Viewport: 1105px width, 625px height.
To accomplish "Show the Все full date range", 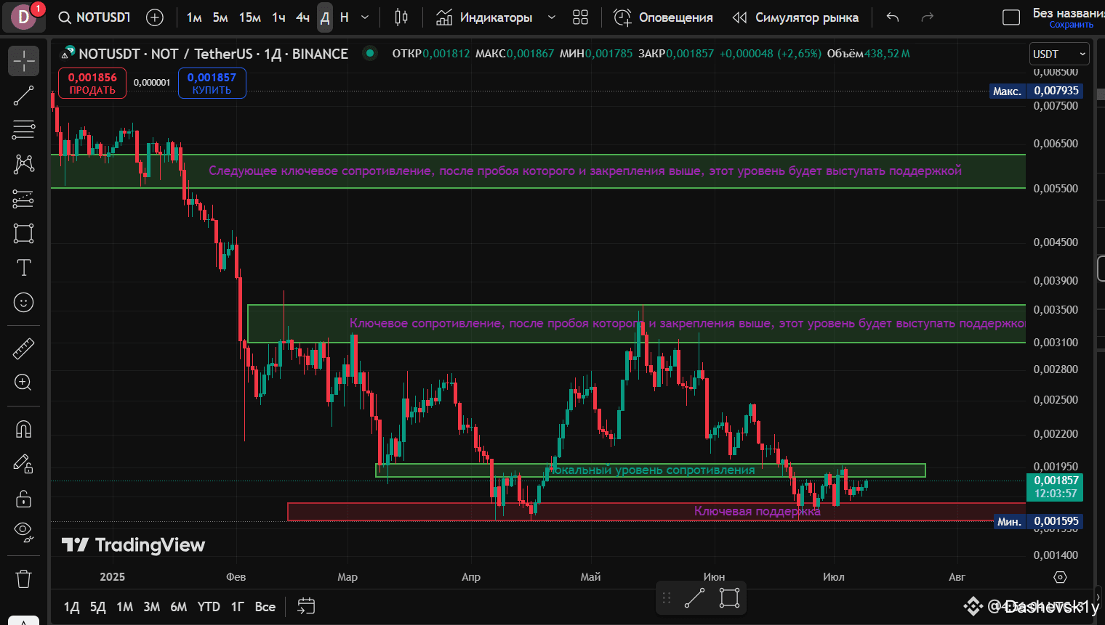I will [x=265, y=607].
